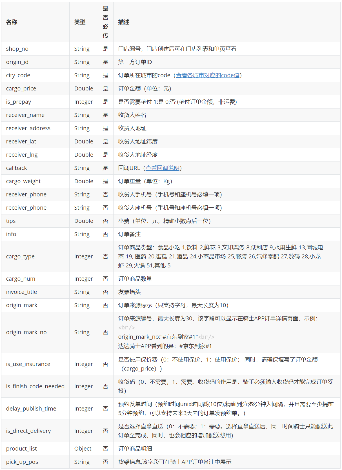Click the description 订单金额（单位：元）

[x=145, y=88]
